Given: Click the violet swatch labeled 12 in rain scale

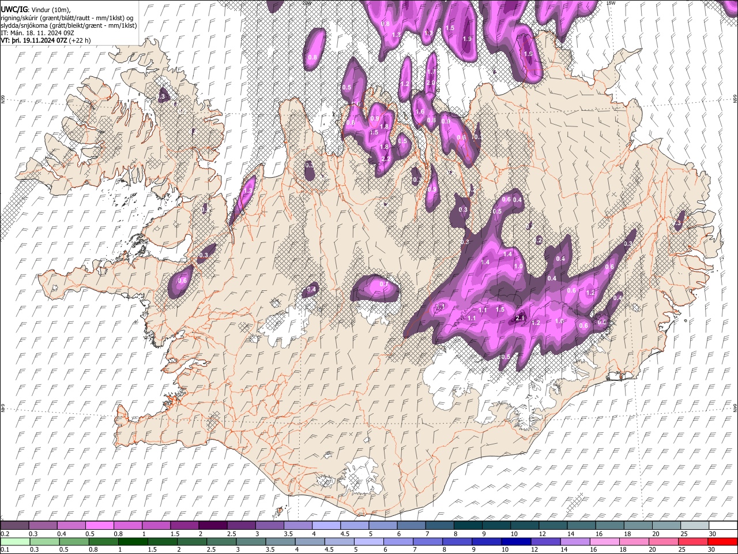Looking at the screenshot, I should (545, 541).
